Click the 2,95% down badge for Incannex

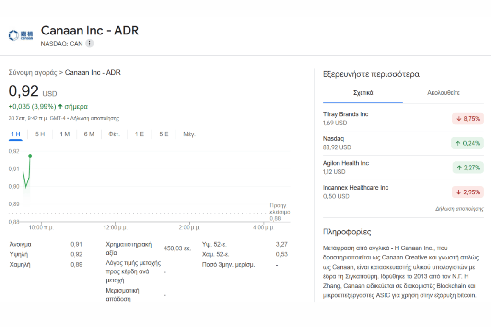(468, 192)
